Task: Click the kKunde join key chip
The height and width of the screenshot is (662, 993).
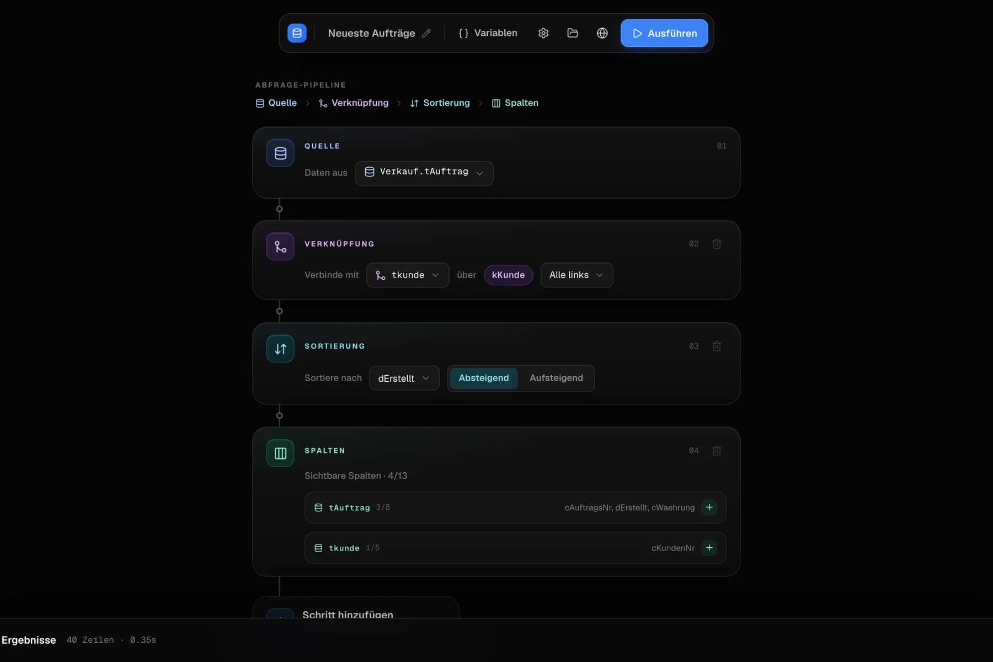Action: tap(508, 275)
